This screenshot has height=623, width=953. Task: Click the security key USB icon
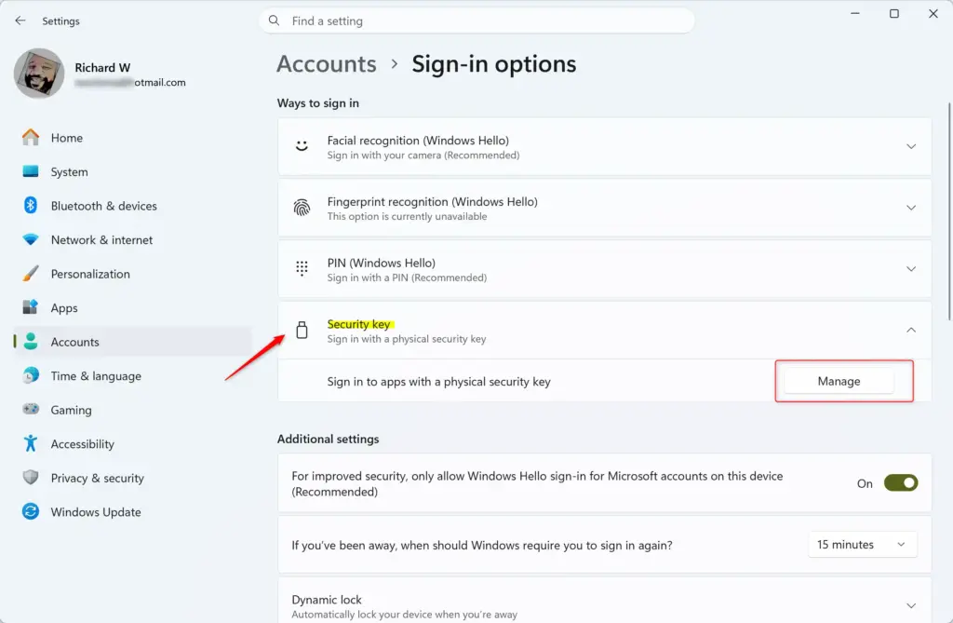(302, 330)
